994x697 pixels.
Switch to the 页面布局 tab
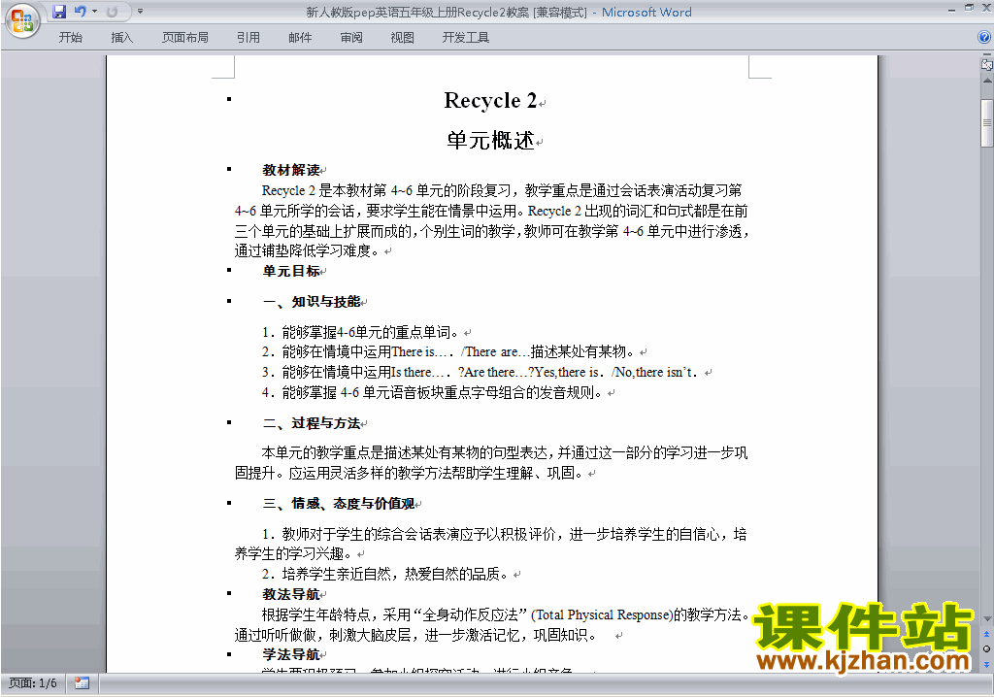pos(185,38)
